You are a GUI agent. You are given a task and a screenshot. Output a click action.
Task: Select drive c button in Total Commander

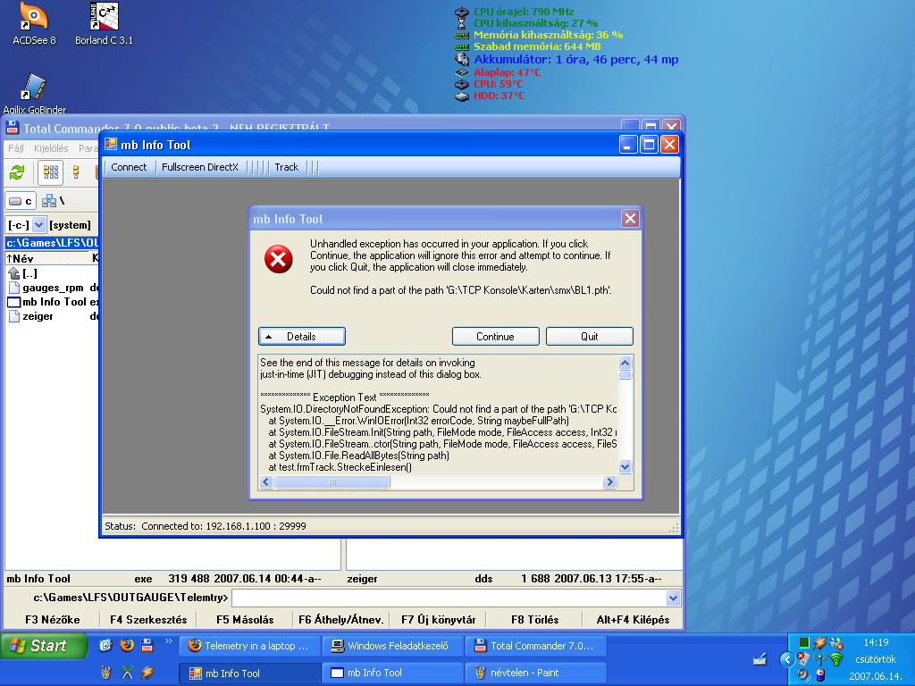click(21, 201)
